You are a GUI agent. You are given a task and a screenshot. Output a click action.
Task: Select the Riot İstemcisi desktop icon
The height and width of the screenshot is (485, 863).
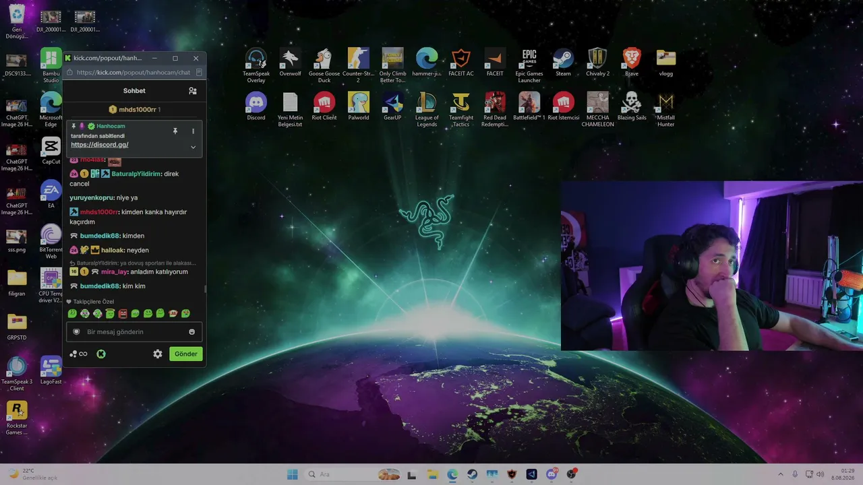pyautogui.click(x=563, y=106)
